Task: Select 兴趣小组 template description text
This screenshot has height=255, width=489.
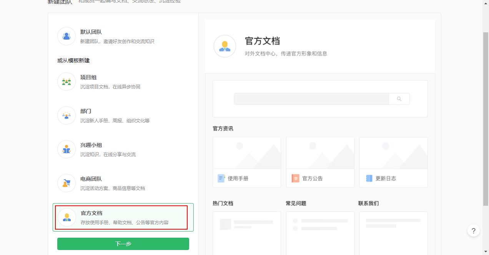Action: point(108,155)
